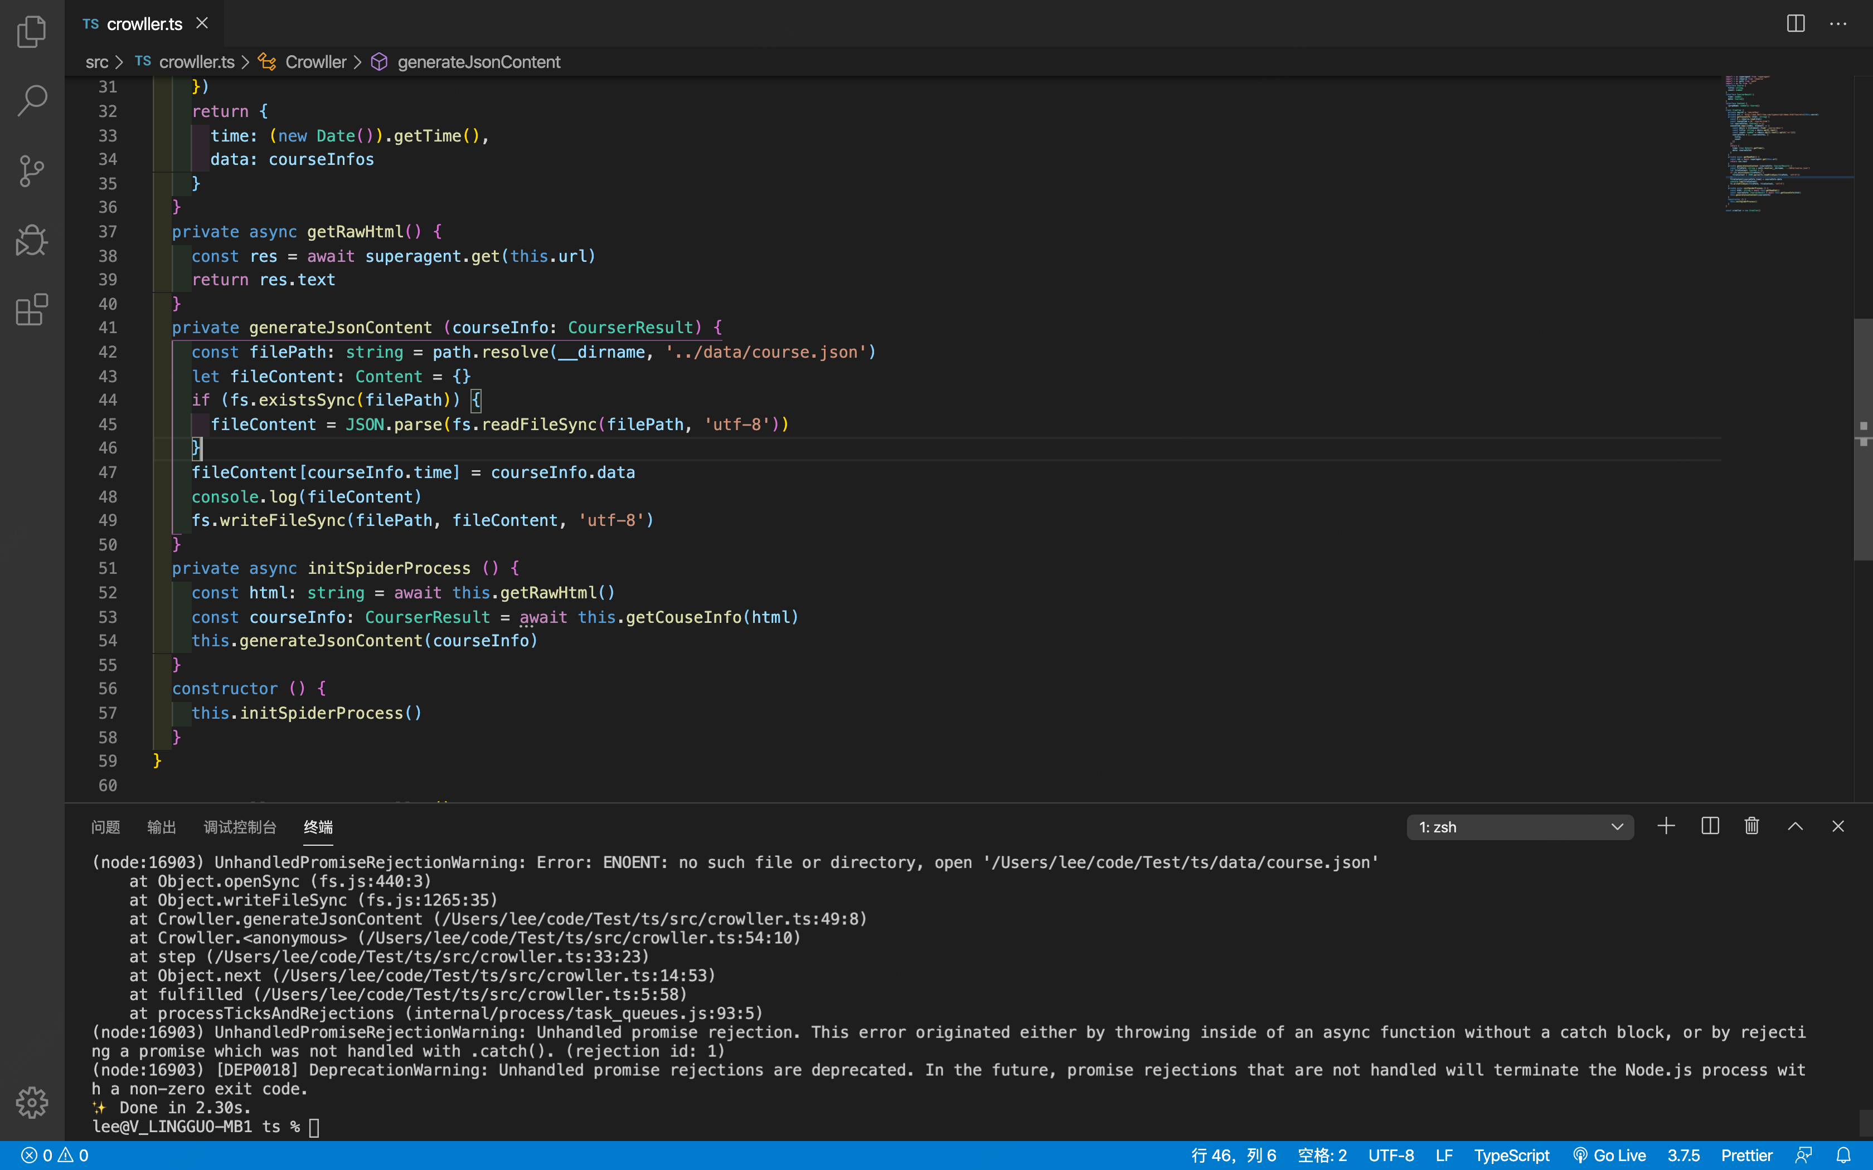The image size is (1873, 1170).
Task: Create a new terminal with plus icon
Action: (x=1666, y=826)
